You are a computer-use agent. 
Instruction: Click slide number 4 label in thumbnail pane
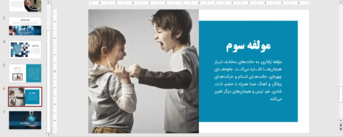pos(4,42)
